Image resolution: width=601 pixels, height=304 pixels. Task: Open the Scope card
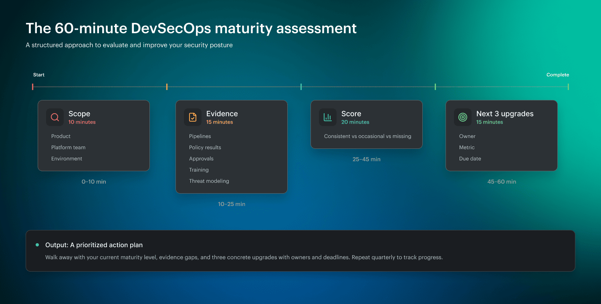[x=94, y=135]
